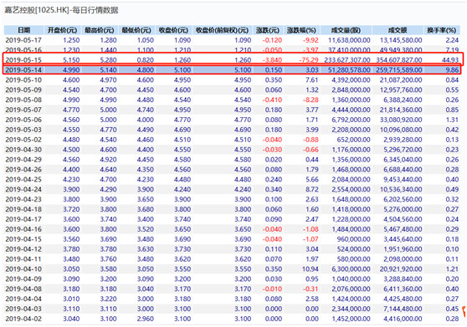
Task: Select the highlighted row date 2019-05-14
Action: tap(23, 70)
